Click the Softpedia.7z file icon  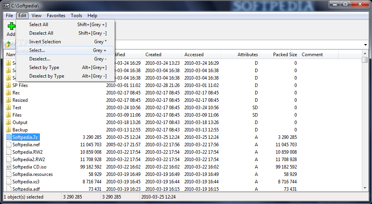tap(9, 137)
